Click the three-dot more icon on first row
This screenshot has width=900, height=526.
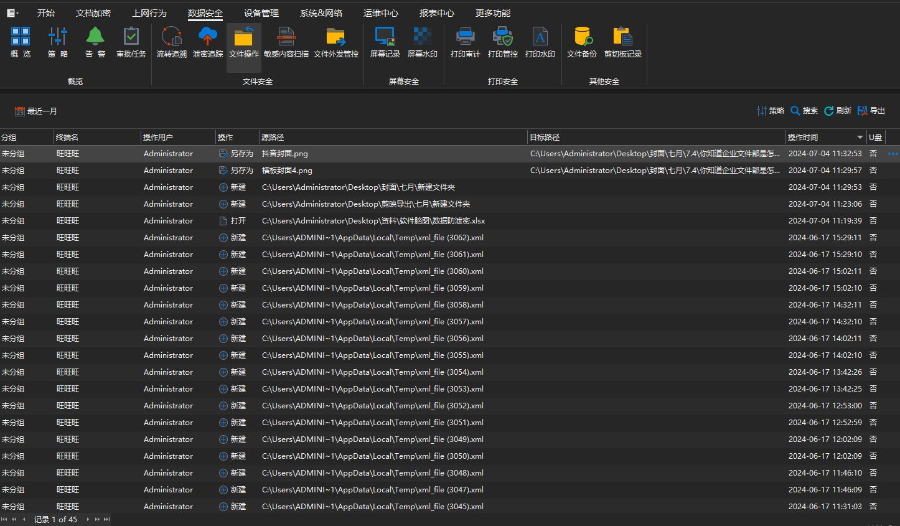point(893,153)
